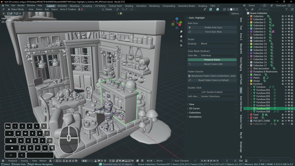Click the Food collection red icon

tap(251, 115)
